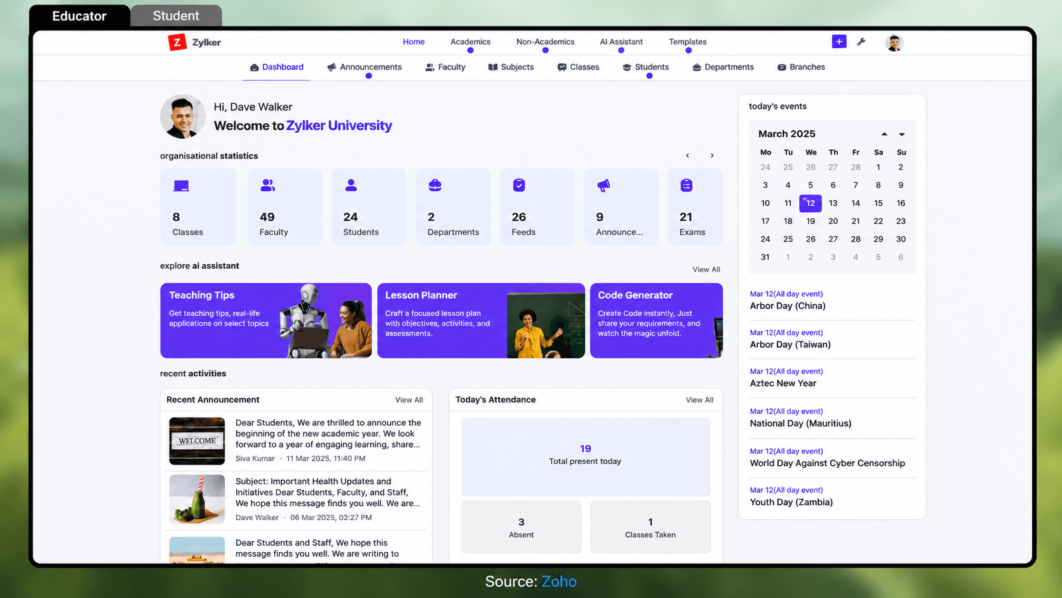
Task: Click View All for AI assistant
Action: click(706, 269)
